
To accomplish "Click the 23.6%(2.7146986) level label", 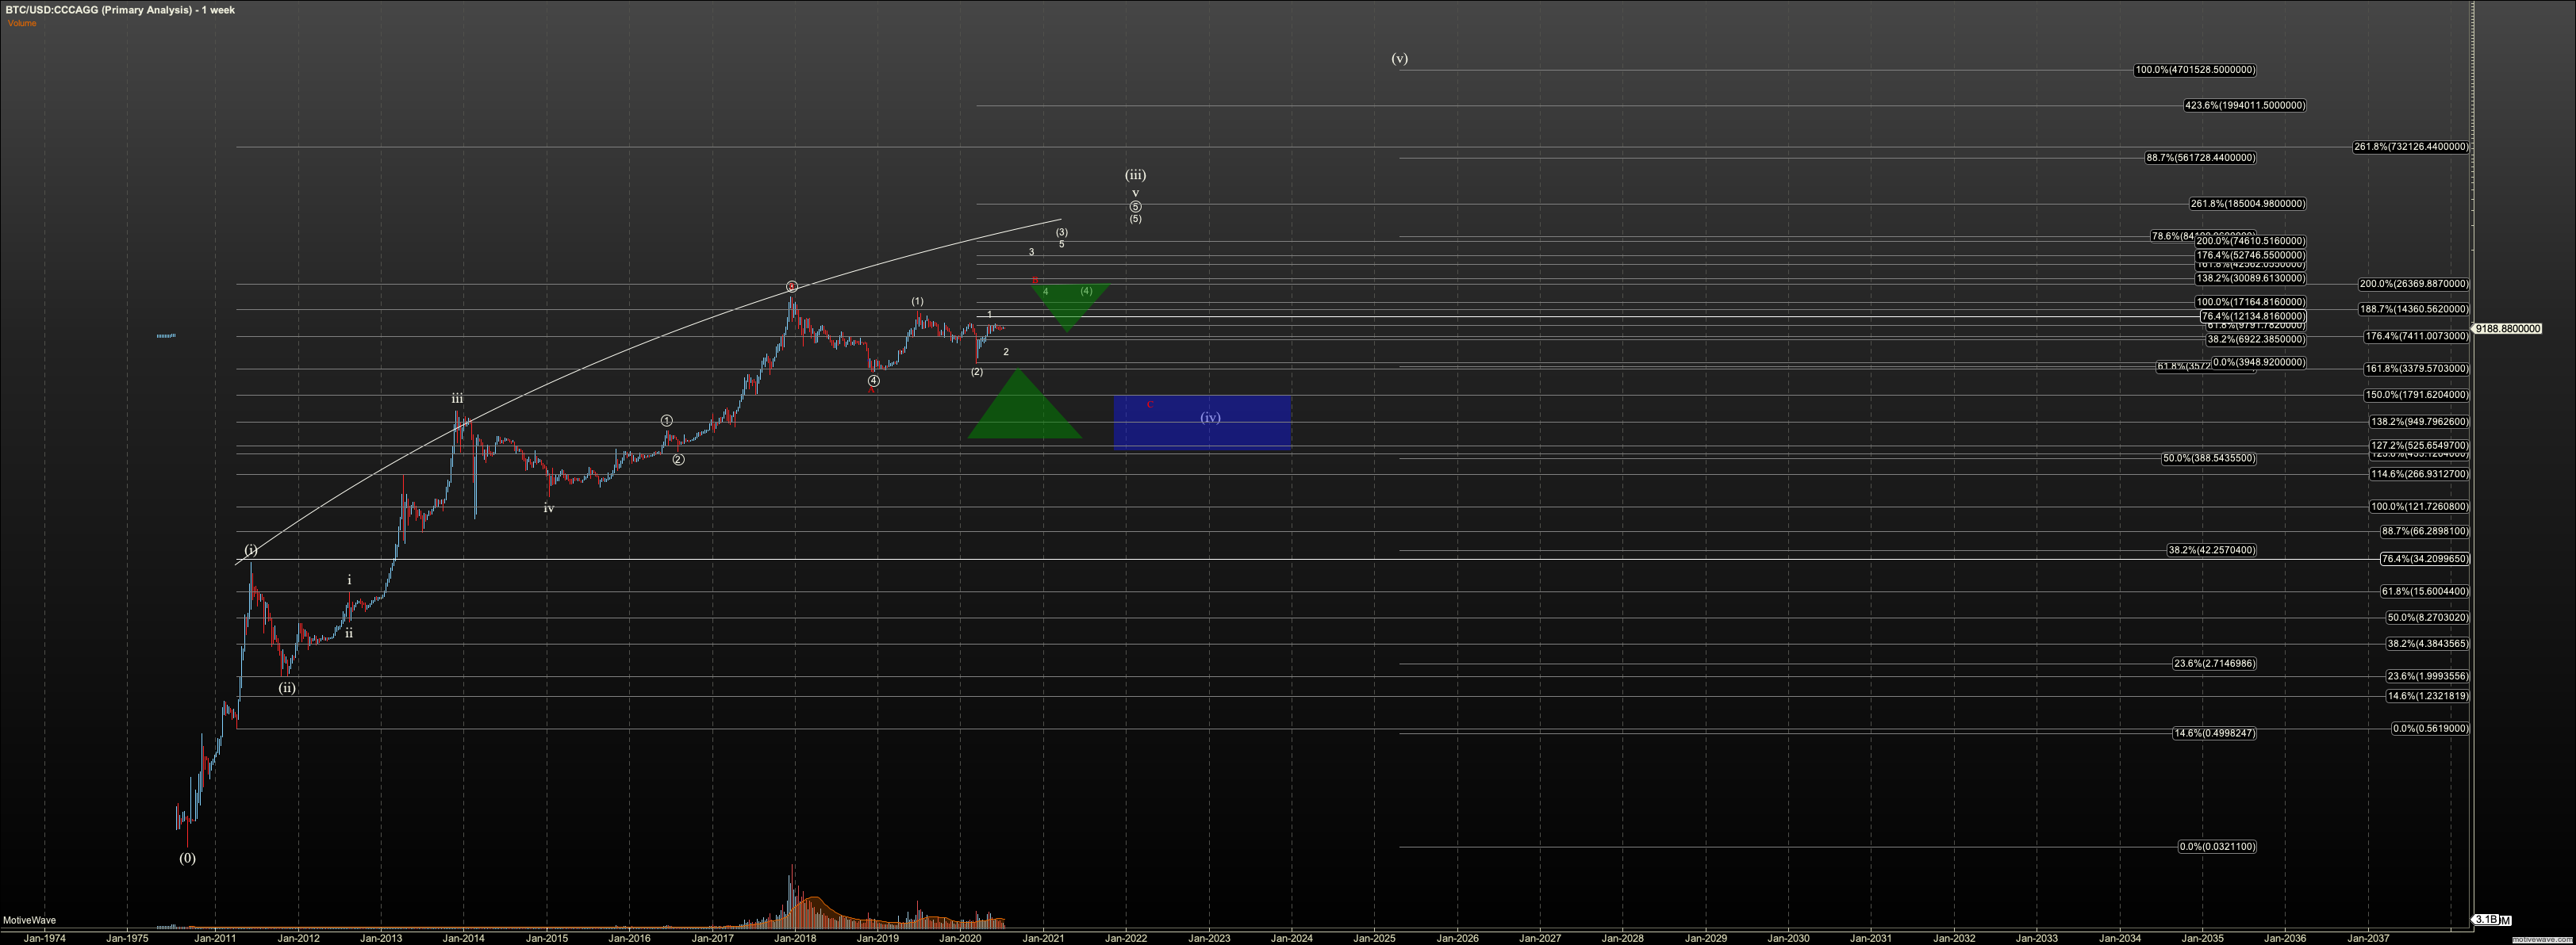I will pos(2214,664).
